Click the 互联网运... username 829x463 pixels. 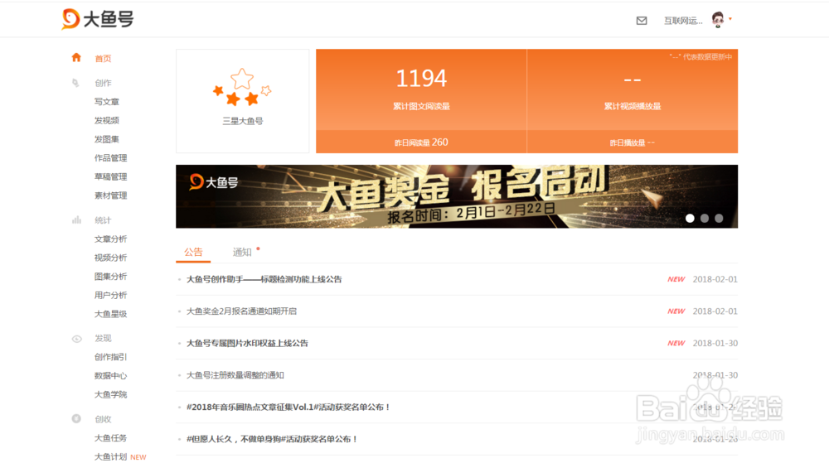[x=683, y=21]
